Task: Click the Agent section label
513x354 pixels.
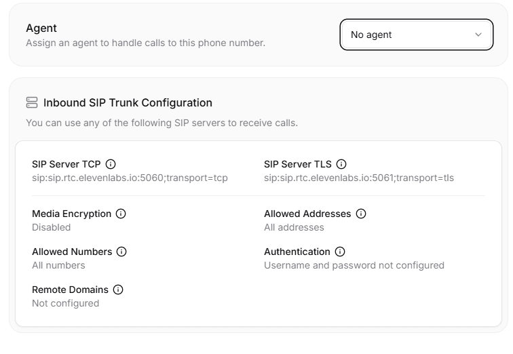Action: (41, 28)
